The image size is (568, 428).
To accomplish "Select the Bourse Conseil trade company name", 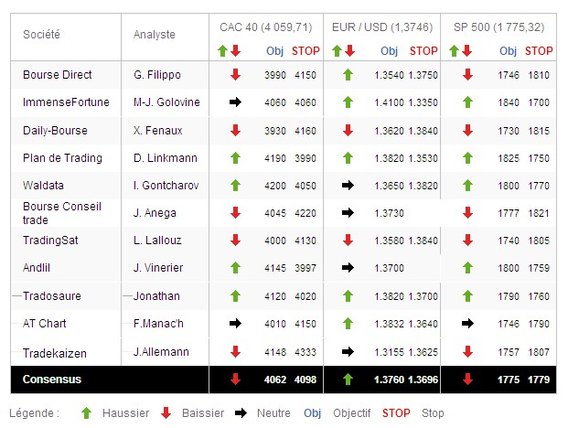I will click(62, 213).
